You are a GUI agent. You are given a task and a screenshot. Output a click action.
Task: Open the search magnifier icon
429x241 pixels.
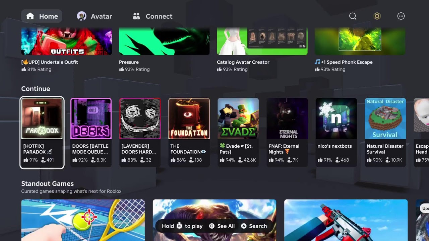pos(353,16)
